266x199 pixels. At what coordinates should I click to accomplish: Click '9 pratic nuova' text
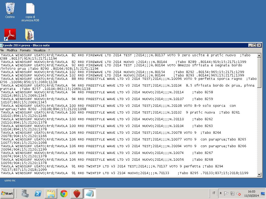coord(200,112)
